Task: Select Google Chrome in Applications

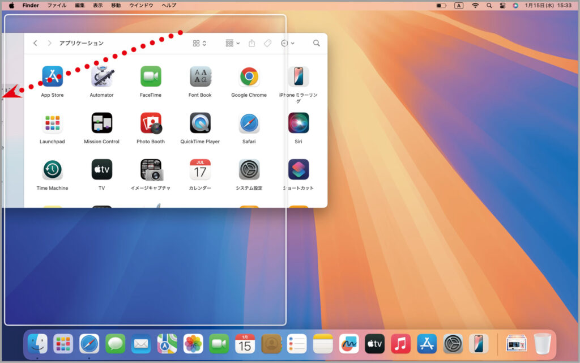Action: [x=249, y=76]
